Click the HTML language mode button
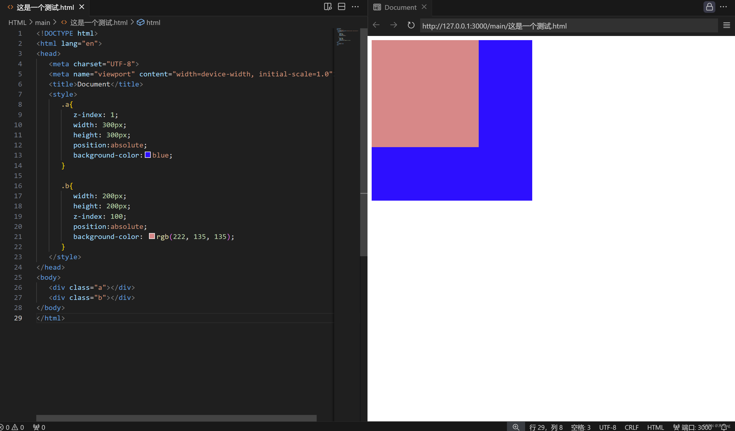This screenshot has height=431, width=735. coord(655,427)
